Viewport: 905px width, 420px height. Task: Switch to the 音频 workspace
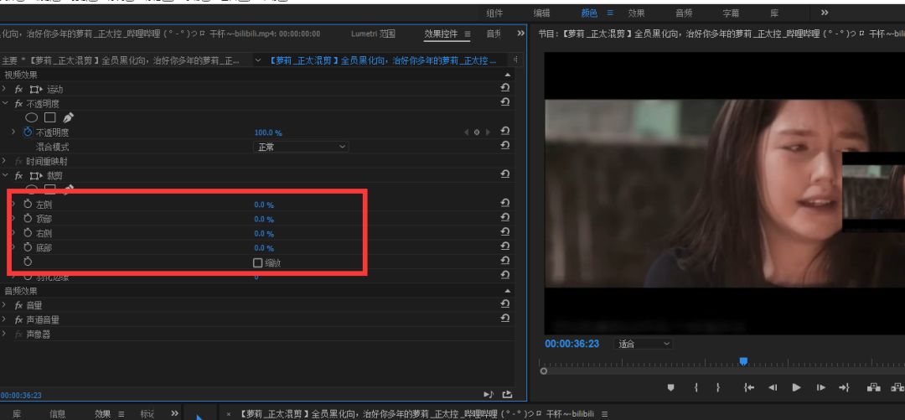tap(684, 13)
